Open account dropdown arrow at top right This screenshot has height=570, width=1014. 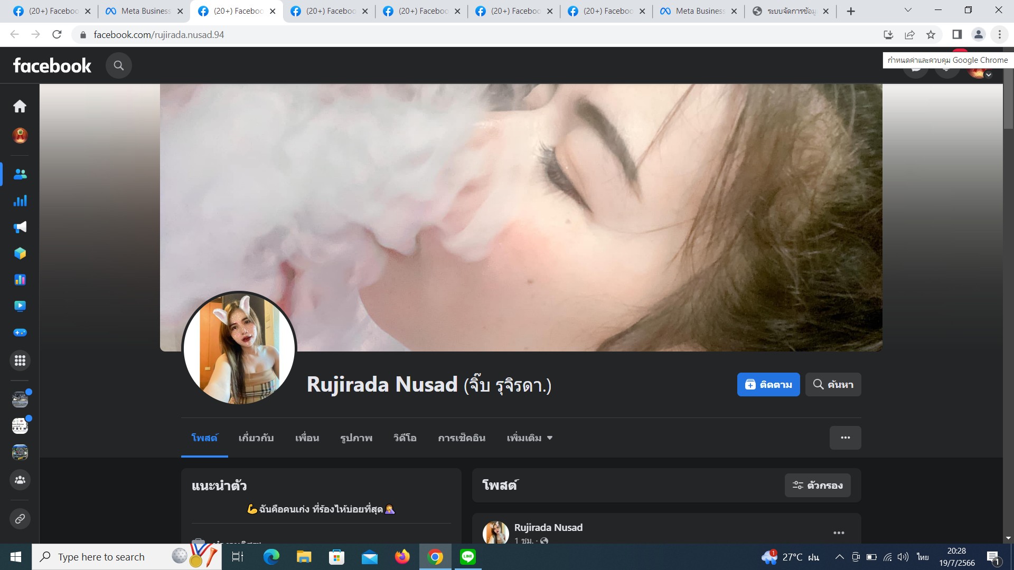point(988,75)
